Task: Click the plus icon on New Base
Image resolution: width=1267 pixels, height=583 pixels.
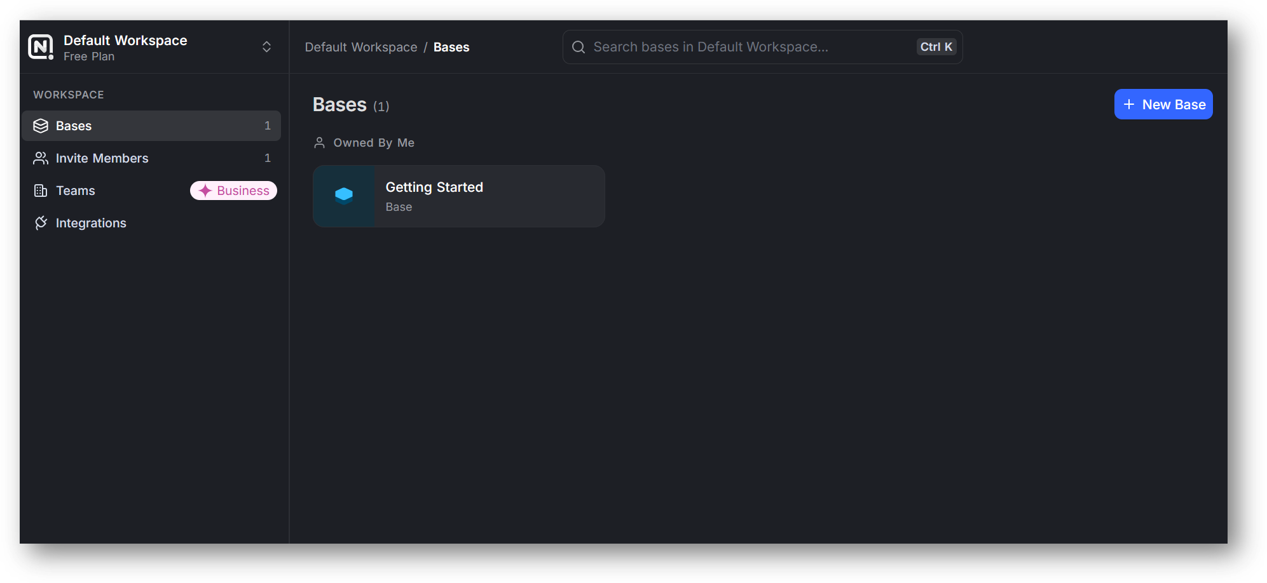Action: click(1128, 104)
